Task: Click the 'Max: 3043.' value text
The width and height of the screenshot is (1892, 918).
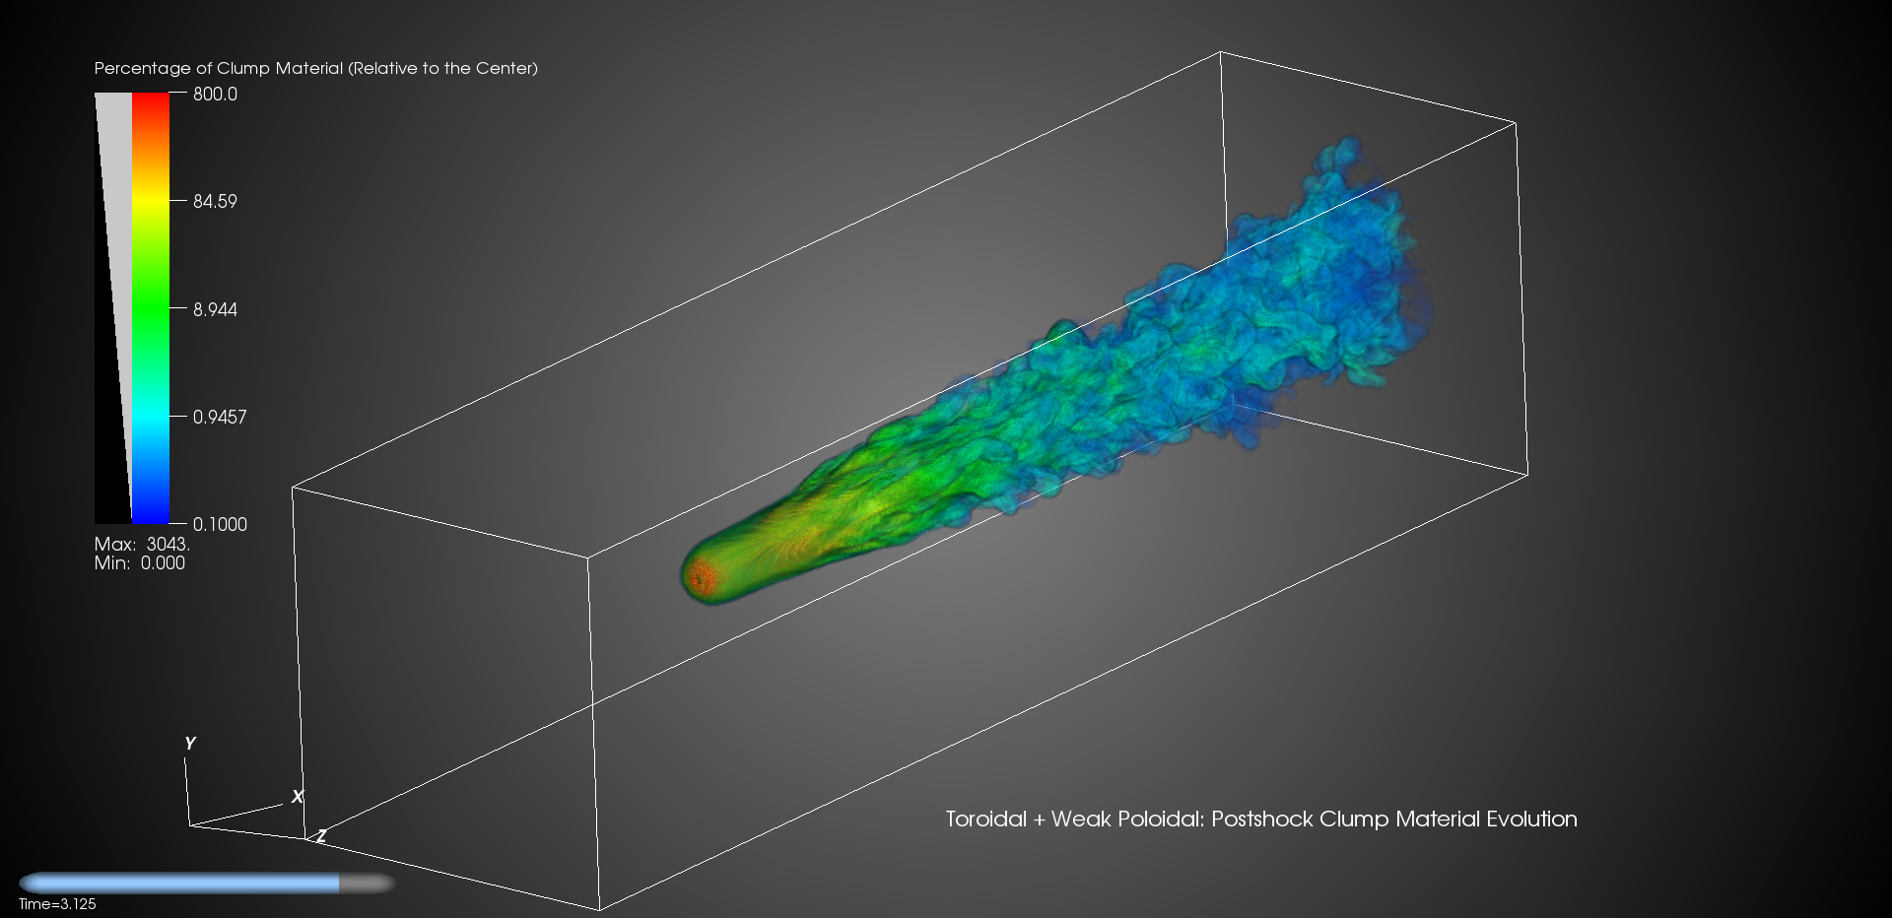Action: pos(142,544)
